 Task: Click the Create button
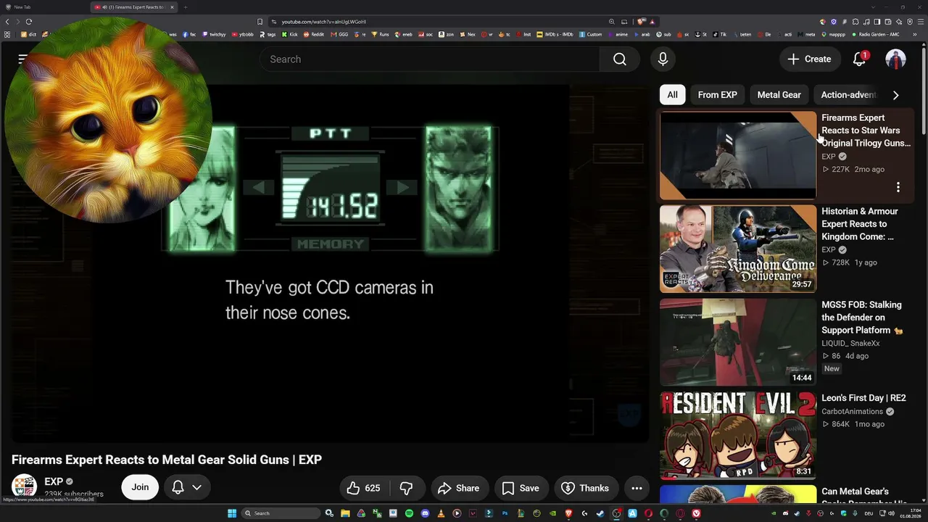click(809, 59)
